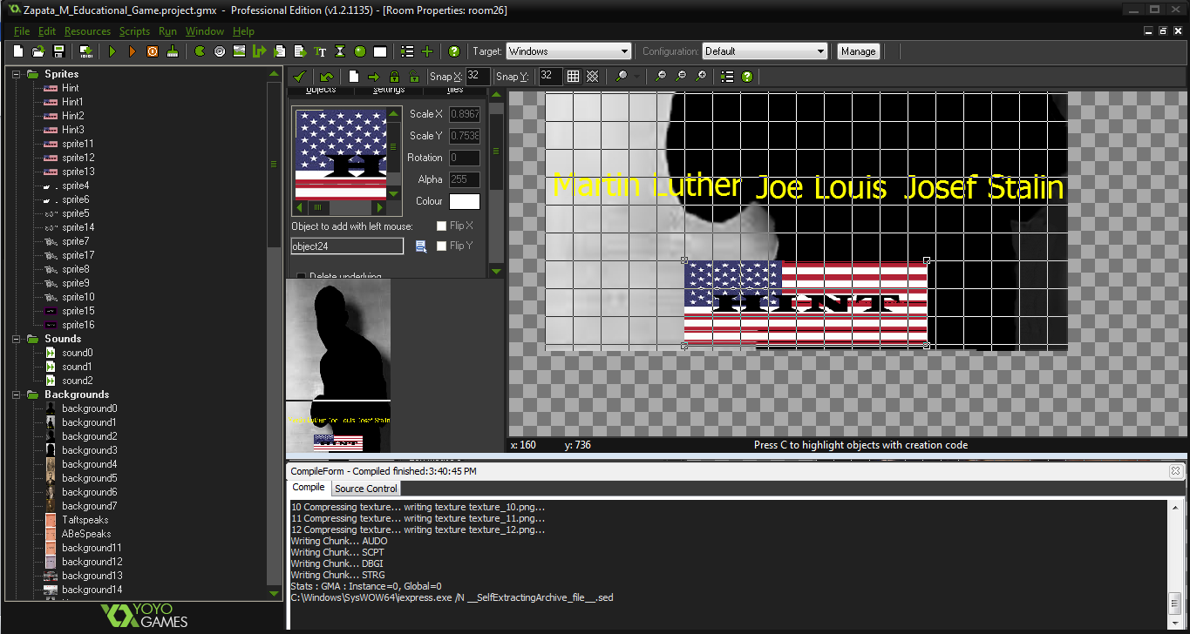The image size is (1190, 634).
Task: Click the Create application export icon
Action: [x=86, y=51]
